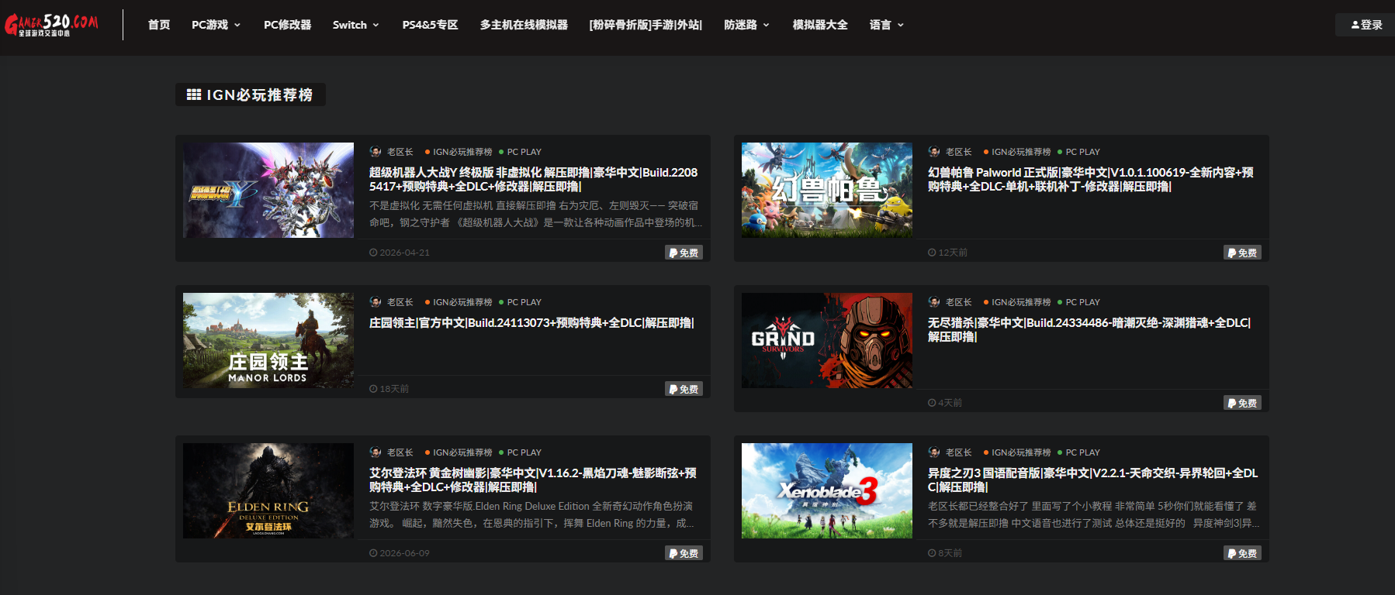
Task: Click the 12天前 timestamp on 幻兽帕鲁 card
Action: pyautogui.click(x=947, y=253)
